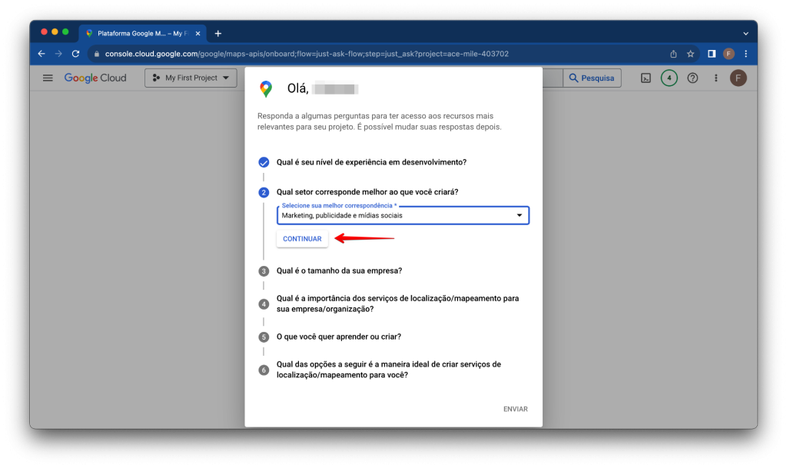
Task: Click the Chrome profile avatar in toolbar
Action: coord(729,54)
